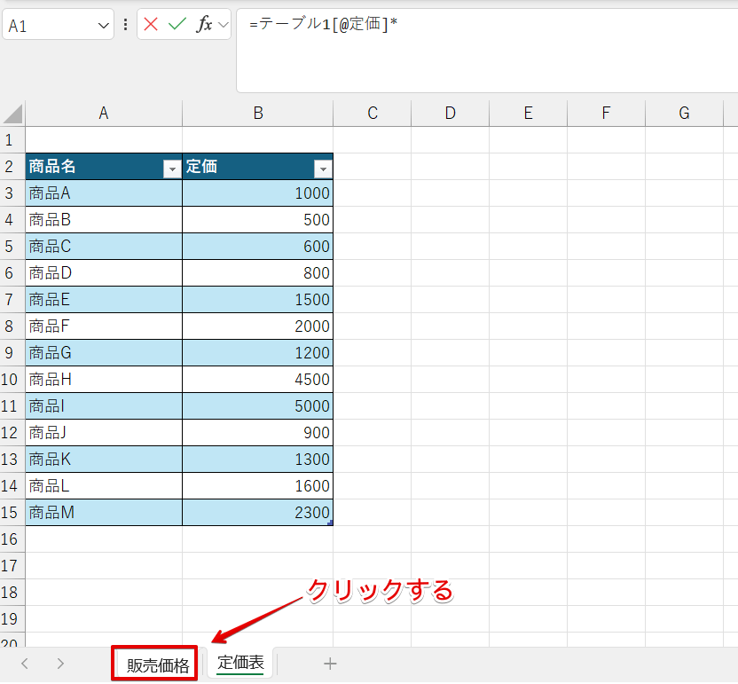The image size is (738, 684).
Task: Open the 商品名 column filter dropdown
Action: tap(172, 169)
